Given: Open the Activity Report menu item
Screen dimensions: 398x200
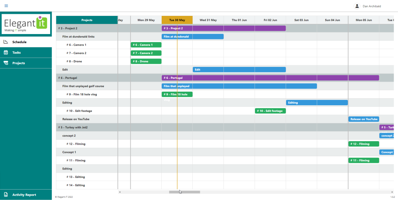Looking at the screenshot, I should click(26, 195).
